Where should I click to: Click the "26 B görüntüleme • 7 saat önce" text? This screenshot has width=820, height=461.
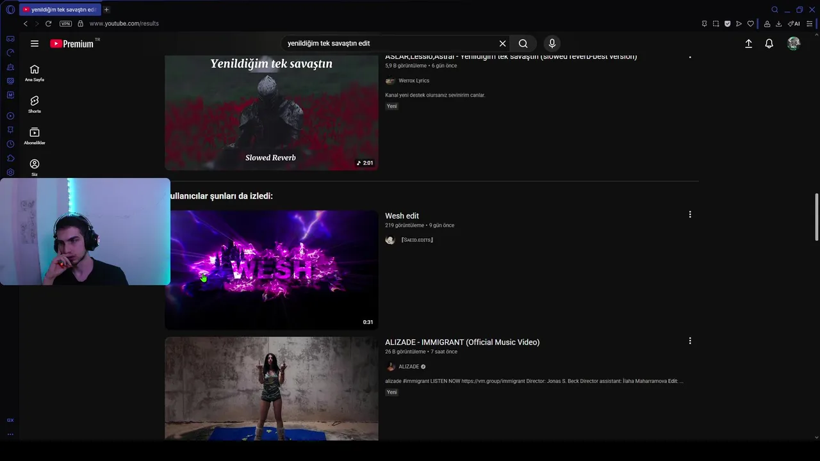(421, 352)
